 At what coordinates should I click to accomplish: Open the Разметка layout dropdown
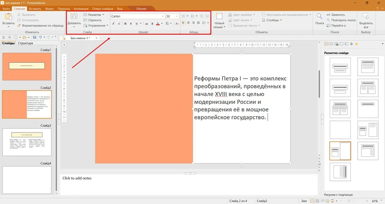(93, 15)
